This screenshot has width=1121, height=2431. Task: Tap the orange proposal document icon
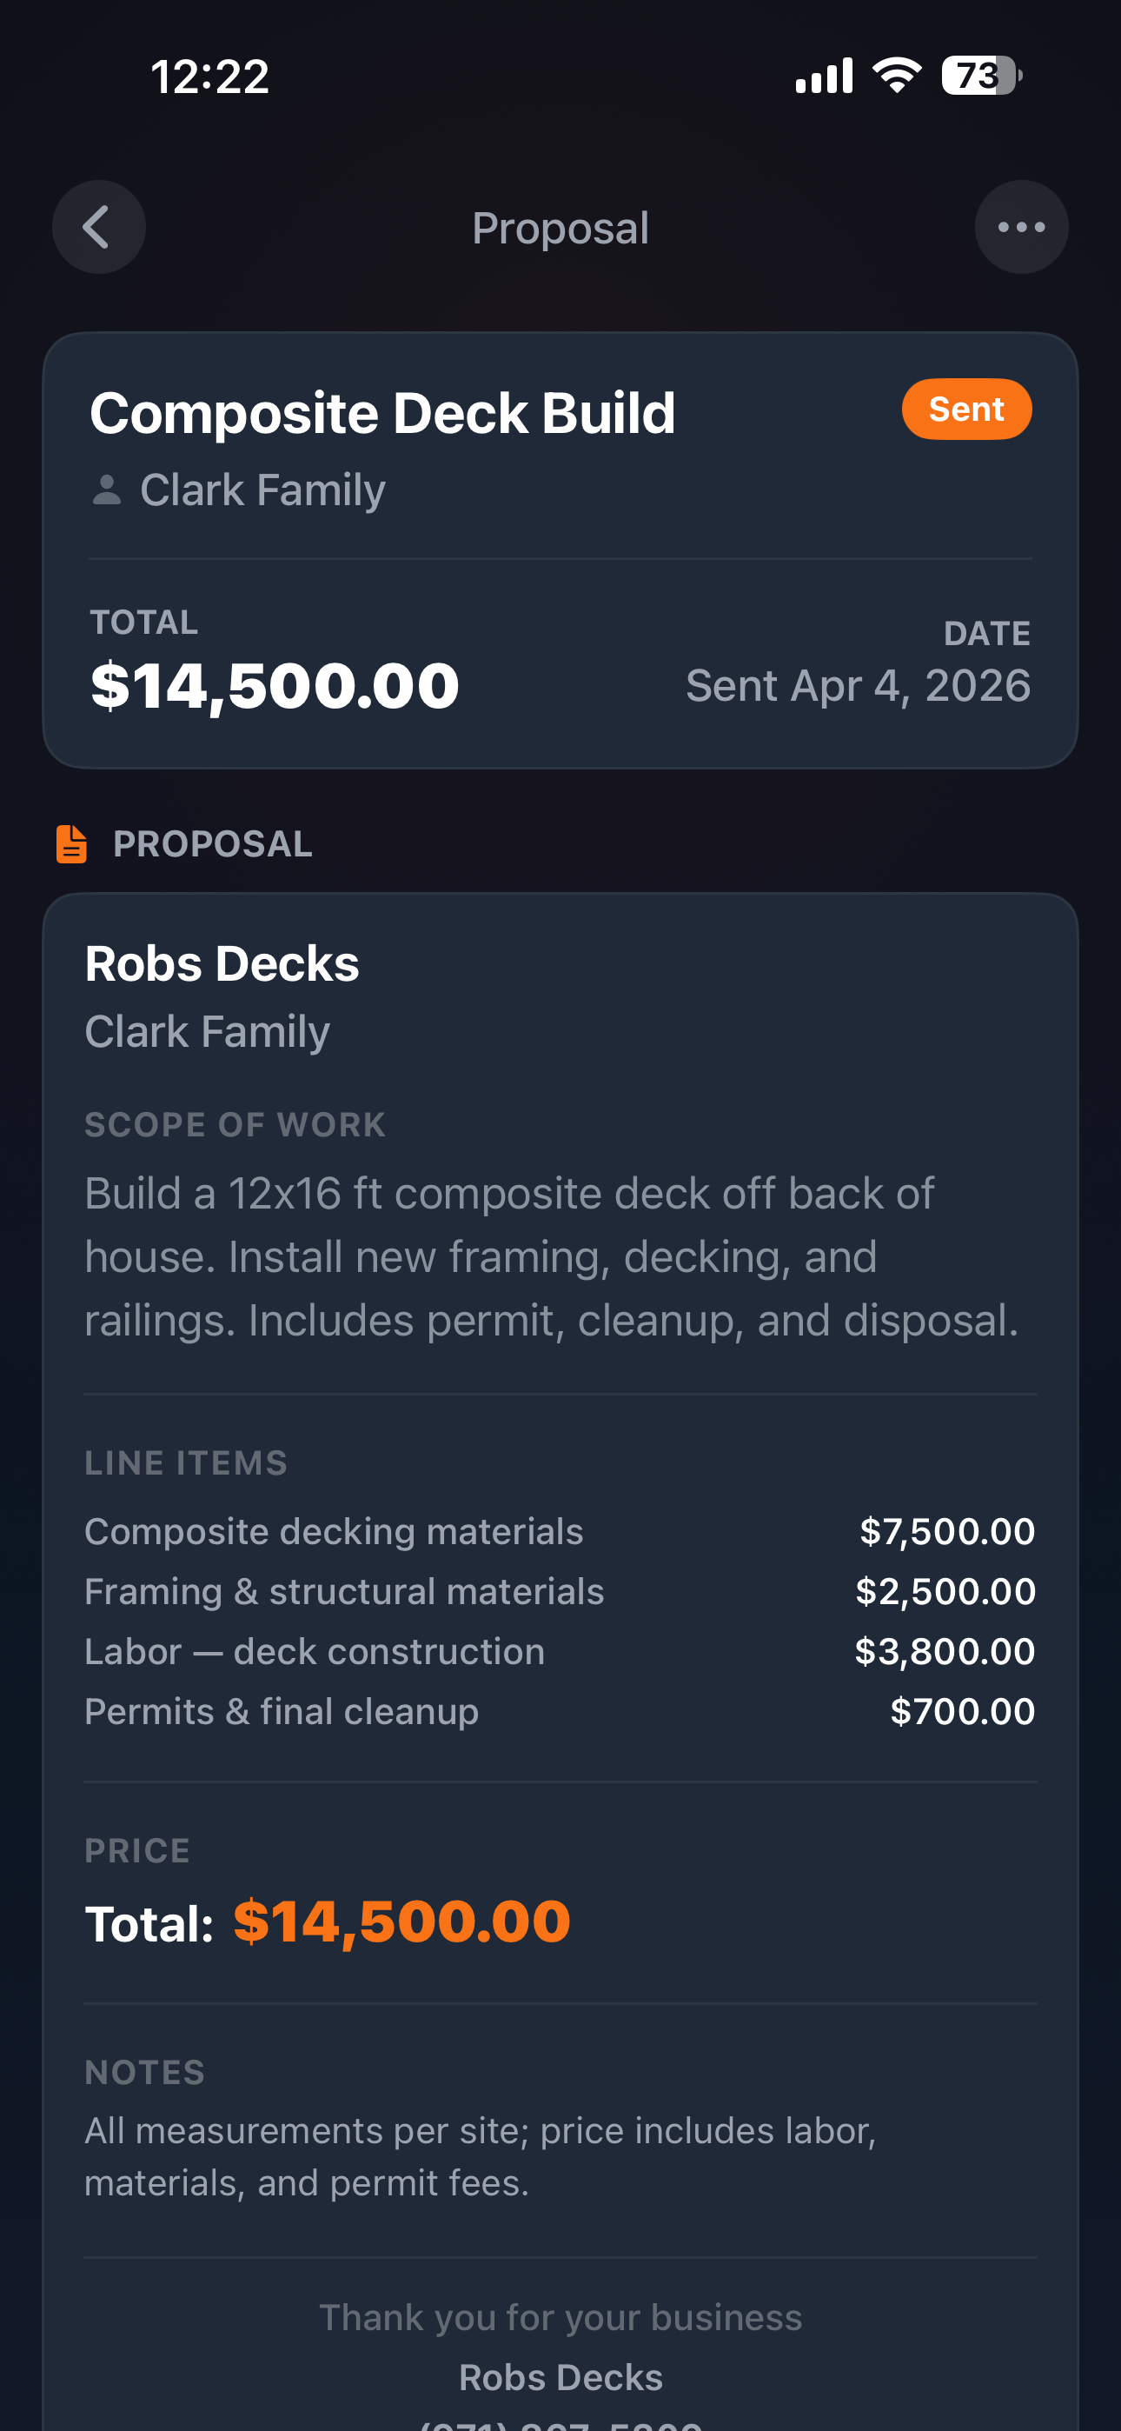pyautogui.click(x=72, y=843)
